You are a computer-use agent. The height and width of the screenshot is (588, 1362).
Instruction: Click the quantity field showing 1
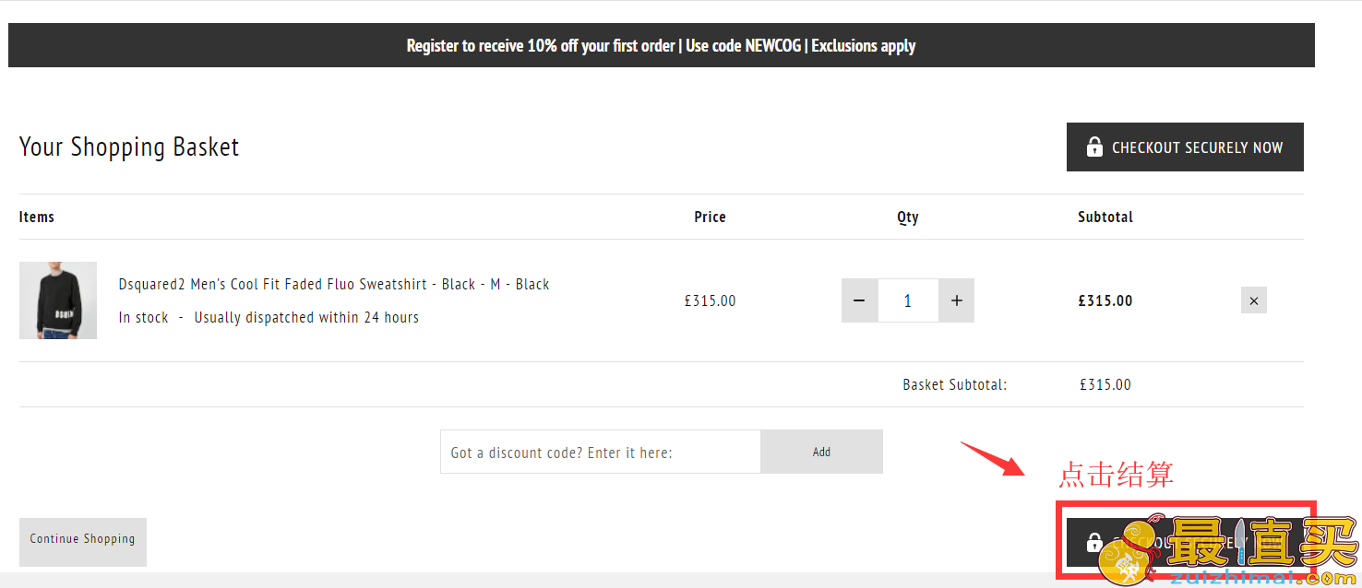pyautogui.click(x=908, y=300)
